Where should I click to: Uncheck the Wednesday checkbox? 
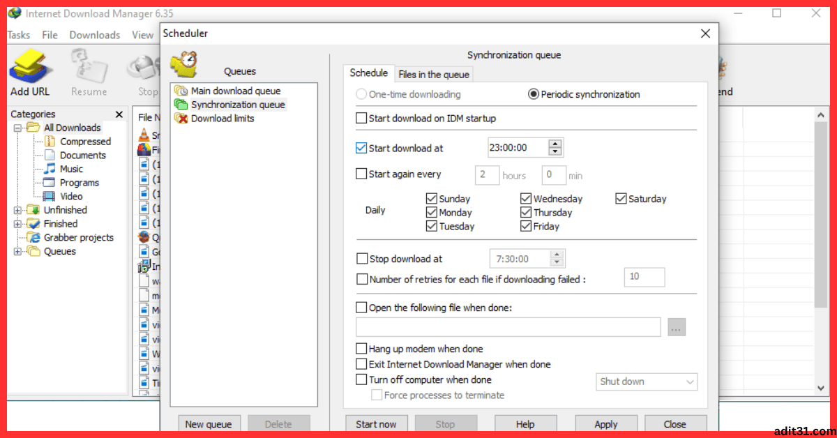click(x=526, y=199)
